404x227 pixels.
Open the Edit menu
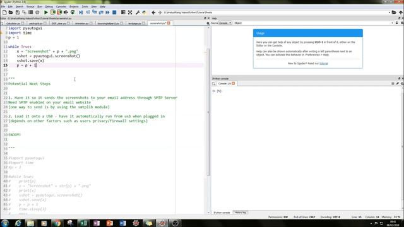tap(10, 6)
